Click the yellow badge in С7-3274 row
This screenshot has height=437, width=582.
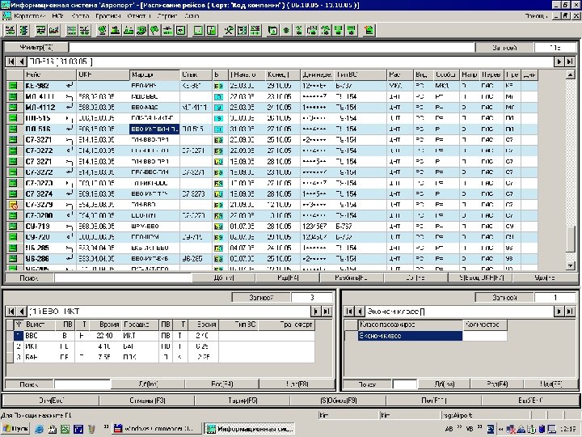point(217,194)
